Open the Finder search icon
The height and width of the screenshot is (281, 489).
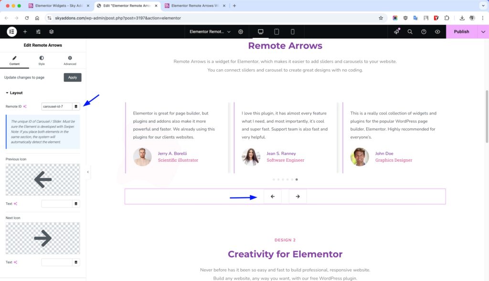point(410,31)
